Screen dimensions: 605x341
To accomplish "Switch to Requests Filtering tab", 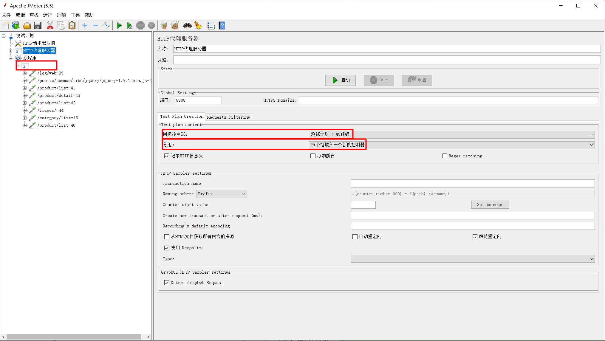I will click(x=229, y=117).
